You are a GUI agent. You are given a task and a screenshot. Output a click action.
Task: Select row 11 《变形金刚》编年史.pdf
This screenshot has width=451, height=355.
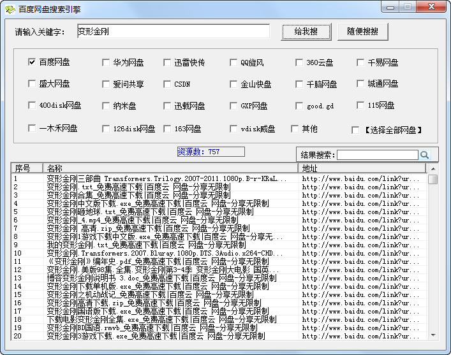[x=219, y=261]
